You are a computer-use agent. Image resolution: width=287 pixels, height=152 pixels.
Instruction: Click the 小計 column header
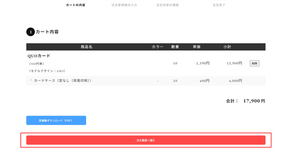tap(227, 47)
